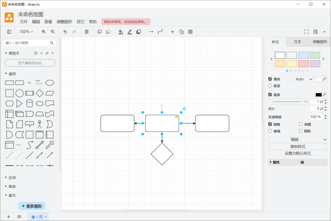Click the 更多图形 button
The width and height of the screenshot is (331, 221).
[32, 206]
